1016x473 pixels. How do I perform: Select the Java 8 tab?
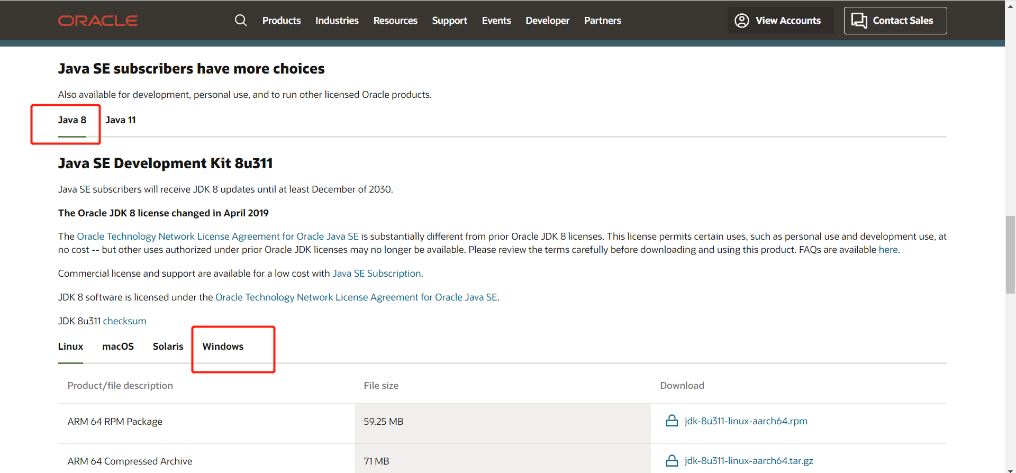72,120
